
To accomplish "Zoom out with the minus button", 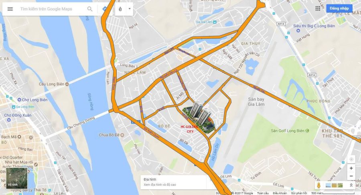I will pos(351,176).
